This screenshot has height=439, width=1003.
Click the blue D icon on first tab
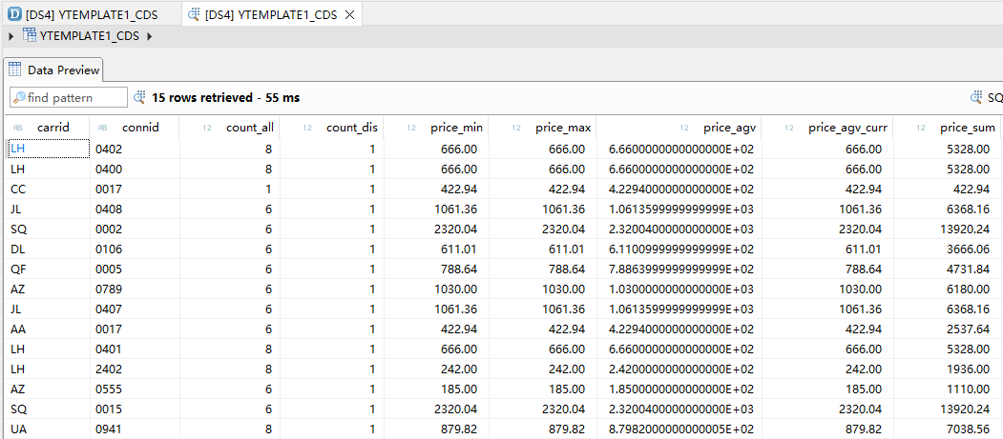tap(13, 14)
